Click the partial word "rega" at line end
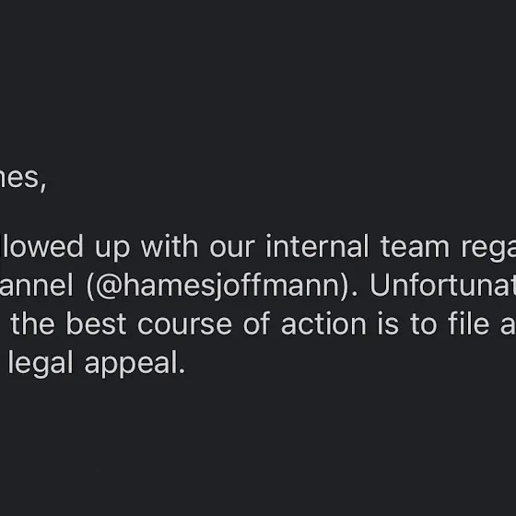 coord(488,250)
